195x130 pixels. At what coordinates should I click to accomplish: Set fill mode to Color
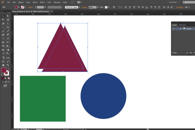click(2, 78)
